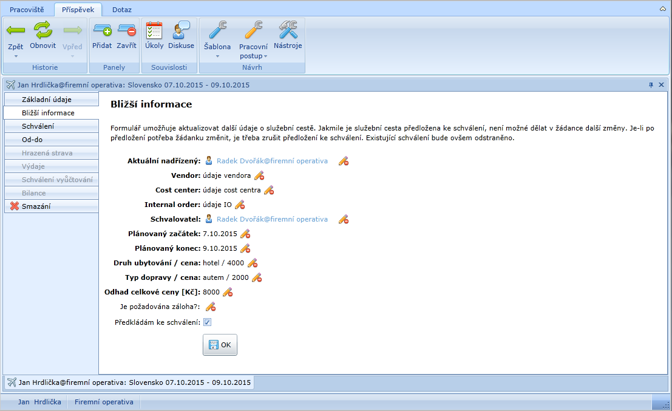Image resolution: width=672 pixels, height=411 pixels.
Task: Collapse the ribbon with top-right chevron
Action: click(x=662, y=9)
